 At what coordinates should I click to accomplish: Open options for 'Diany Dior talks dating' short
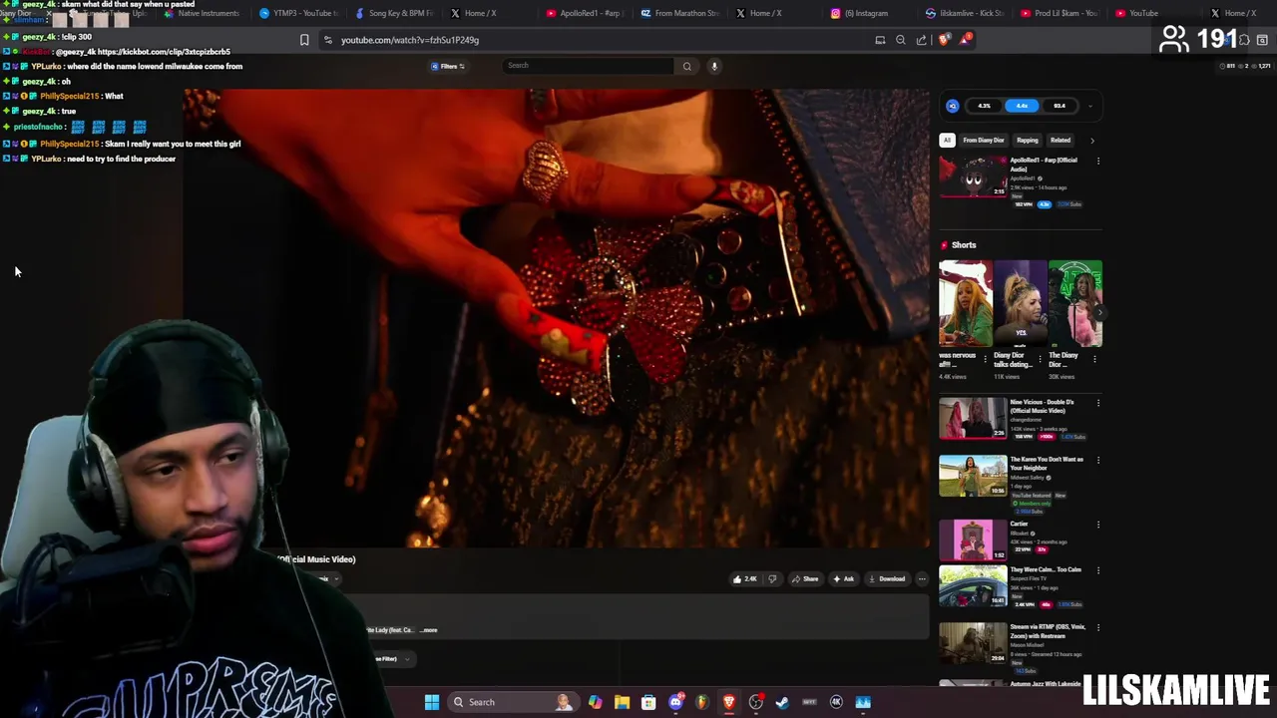tap(1041, 359)
